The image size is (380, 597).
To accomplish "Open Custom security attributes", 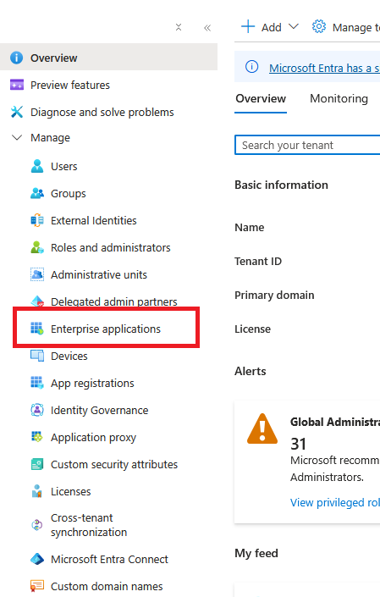I will 114,465.
